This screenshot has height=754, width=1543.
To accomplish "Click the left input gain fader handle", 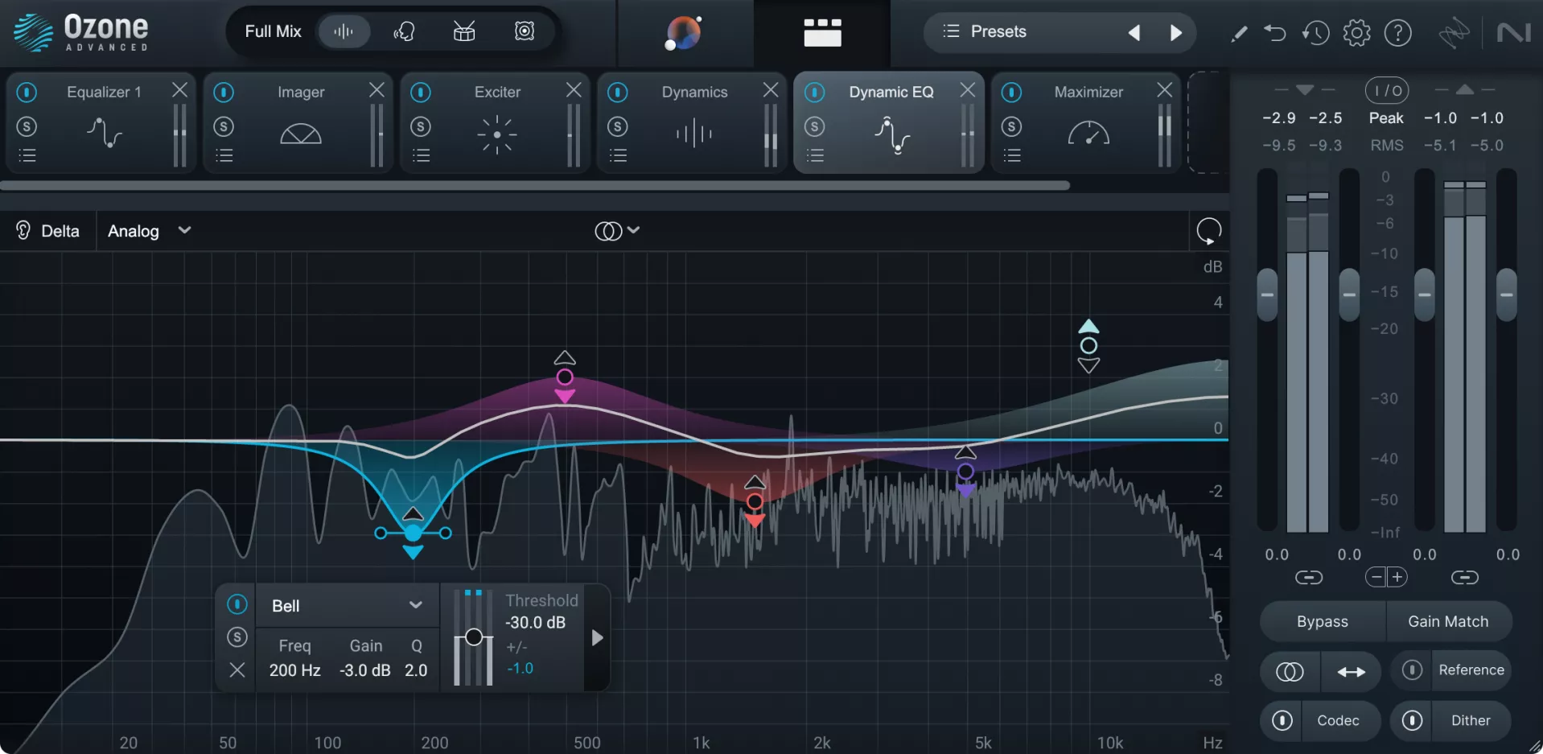I will (x=1267, y=295).
